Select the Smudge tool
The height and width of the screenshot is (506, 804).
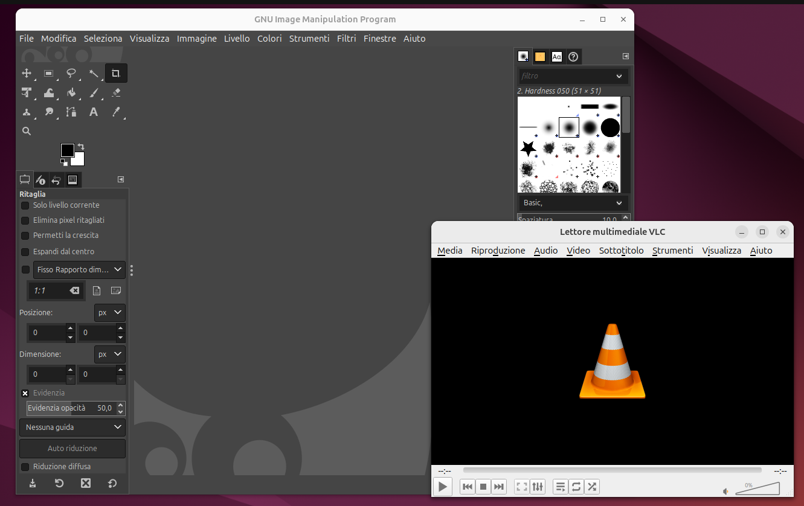(x=49, y=112)
